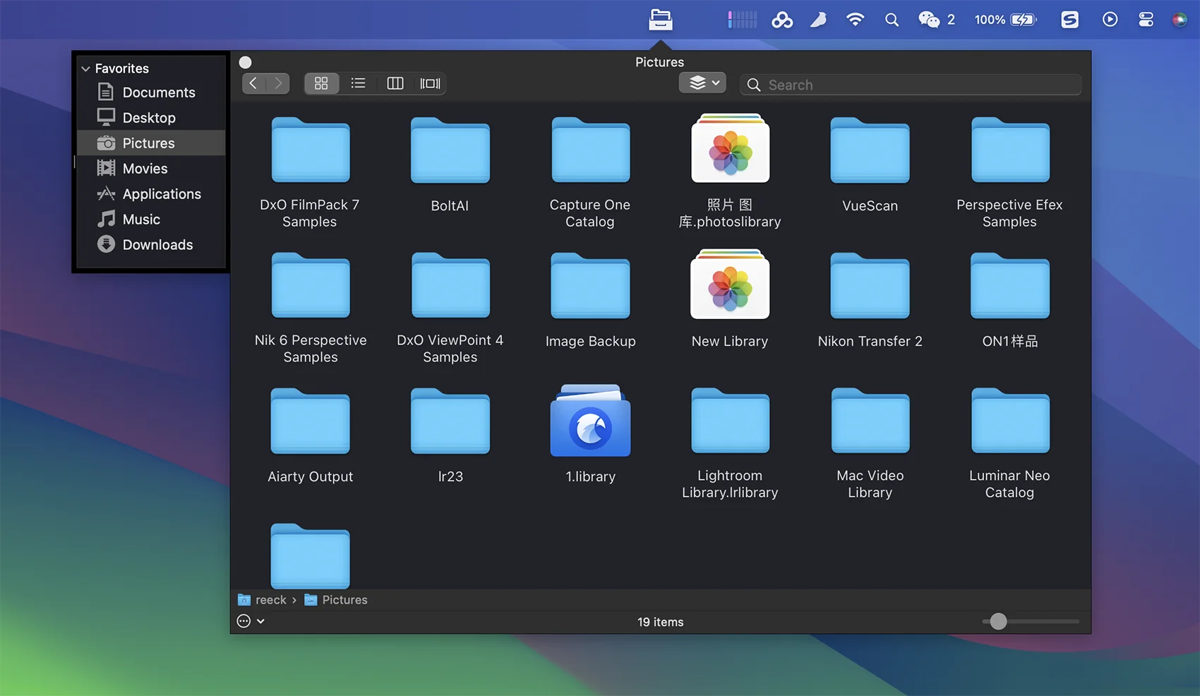
Task: Open Control Center in menu bar
Action: pyautogui.click(x=1146, y=20)
